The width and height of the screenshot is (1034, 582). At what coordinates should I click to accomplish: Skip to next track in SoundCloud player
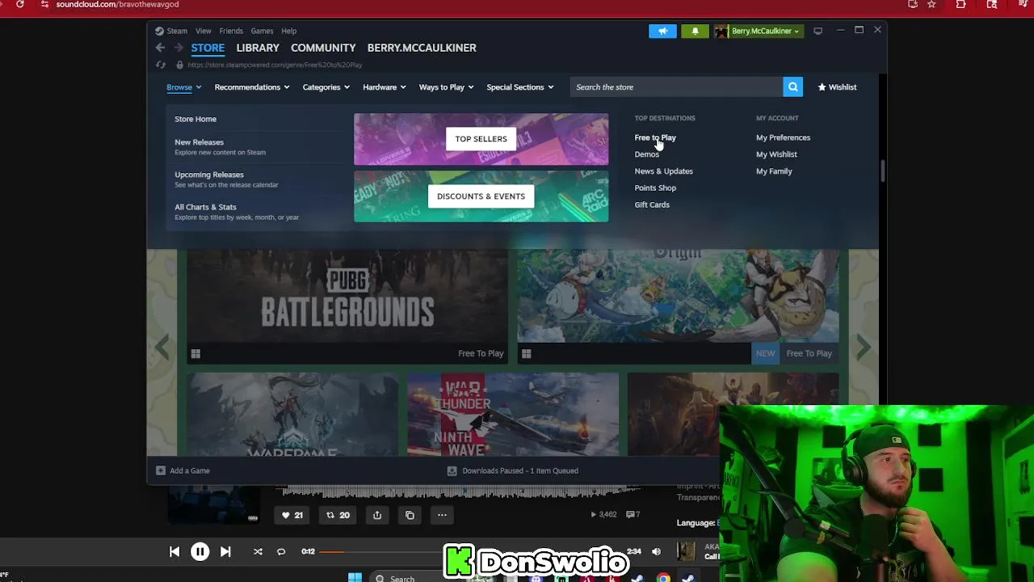(x=225, y=551)
